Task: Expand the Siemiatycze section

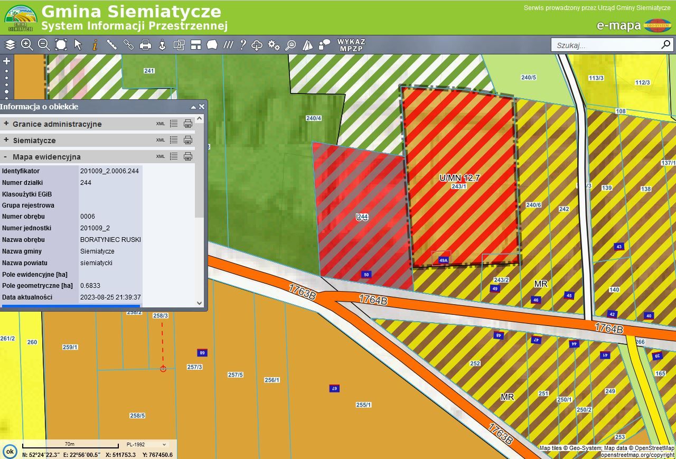Action: [x=6, y=140]
